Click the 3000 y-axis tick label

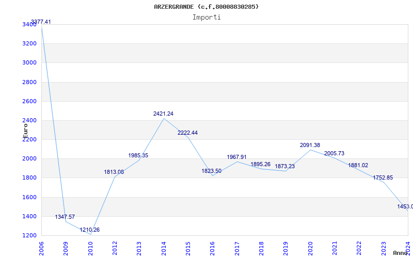coord(29,62)
